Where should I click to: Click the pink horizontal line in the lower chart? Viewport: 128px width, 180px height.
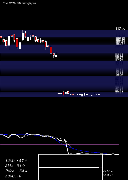(x=60, y=144)
